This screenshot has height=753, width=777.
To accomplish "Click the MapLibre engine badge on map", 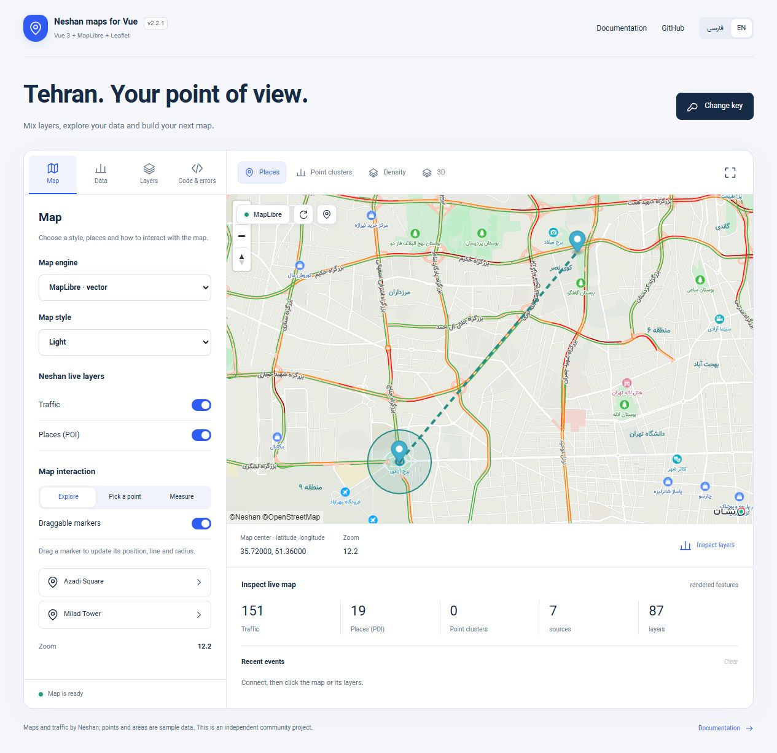I will click(264, 214).
